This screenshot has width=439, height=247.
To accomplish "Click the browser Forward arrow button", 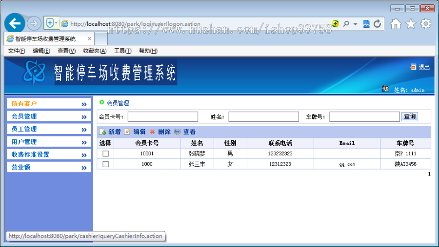I will tap(34, 23).
